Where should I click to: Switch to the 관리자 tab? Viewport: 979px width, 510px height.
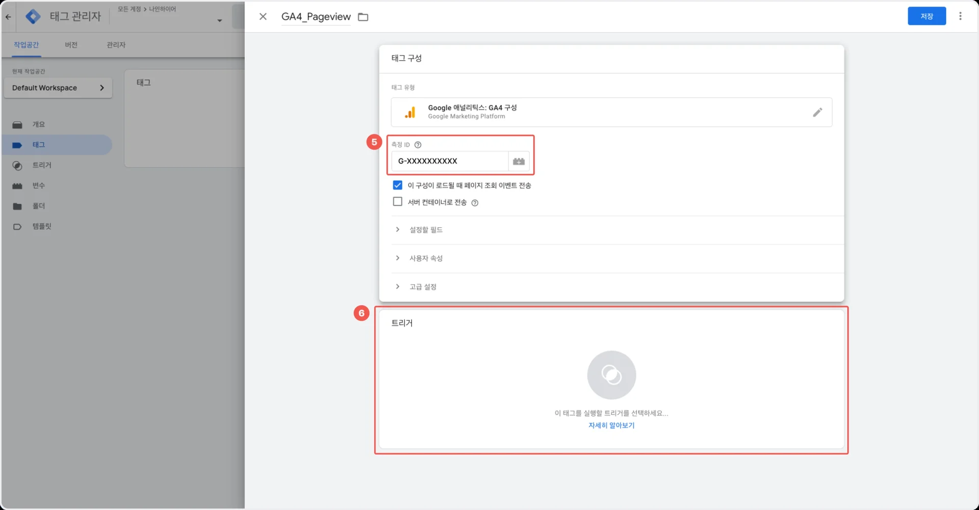pyautogui.click(x=116, y=45)
